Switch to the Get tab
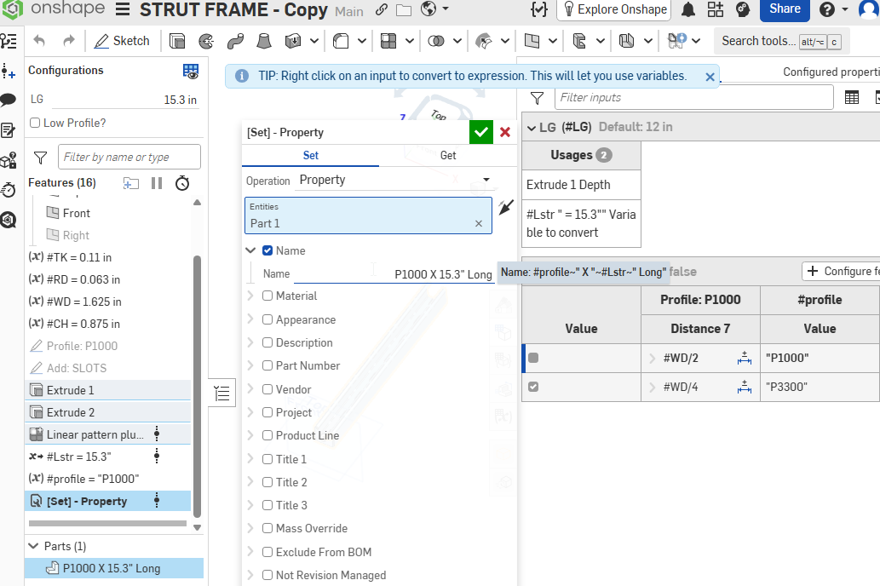The height and width of the screenshot is (586, 880). click(x=448, y=156)
